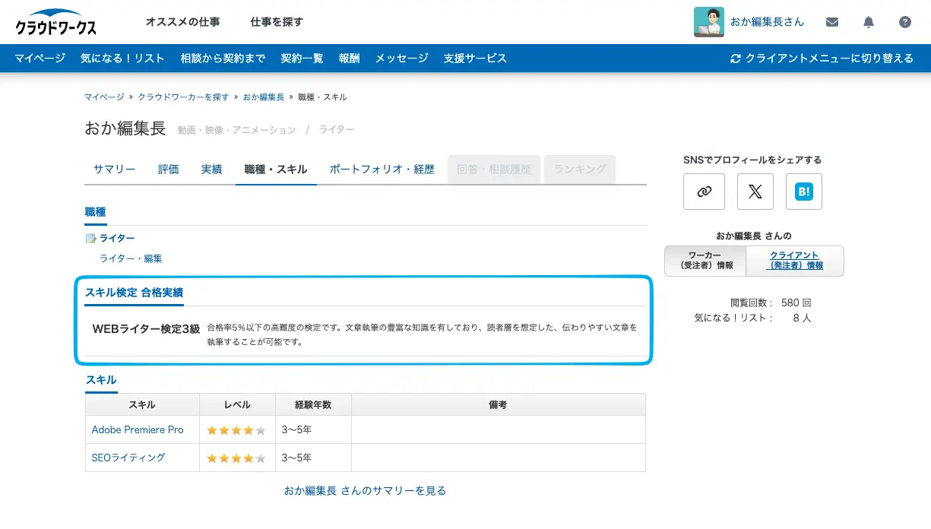Share profile with the Hatena Bookmark B! icon

coord(803,192)
